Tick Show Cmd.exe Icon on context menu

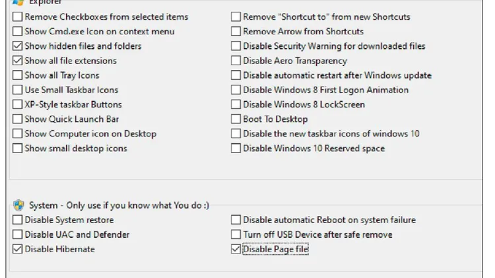tap(17, 31)
